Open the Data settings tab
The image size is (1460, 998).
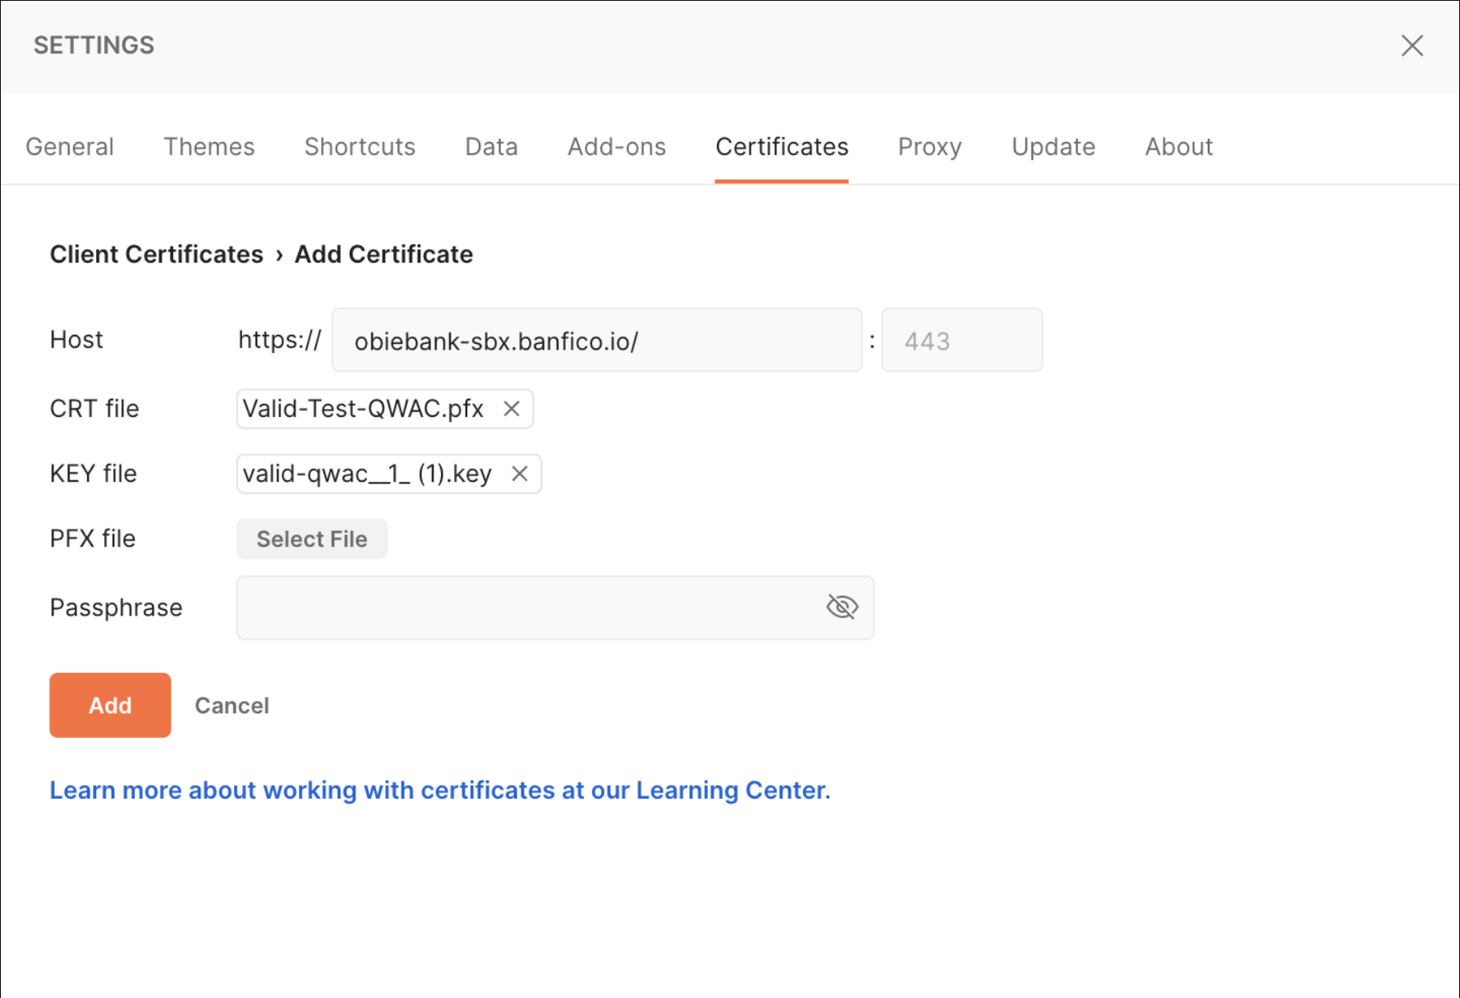pos(491,147)
